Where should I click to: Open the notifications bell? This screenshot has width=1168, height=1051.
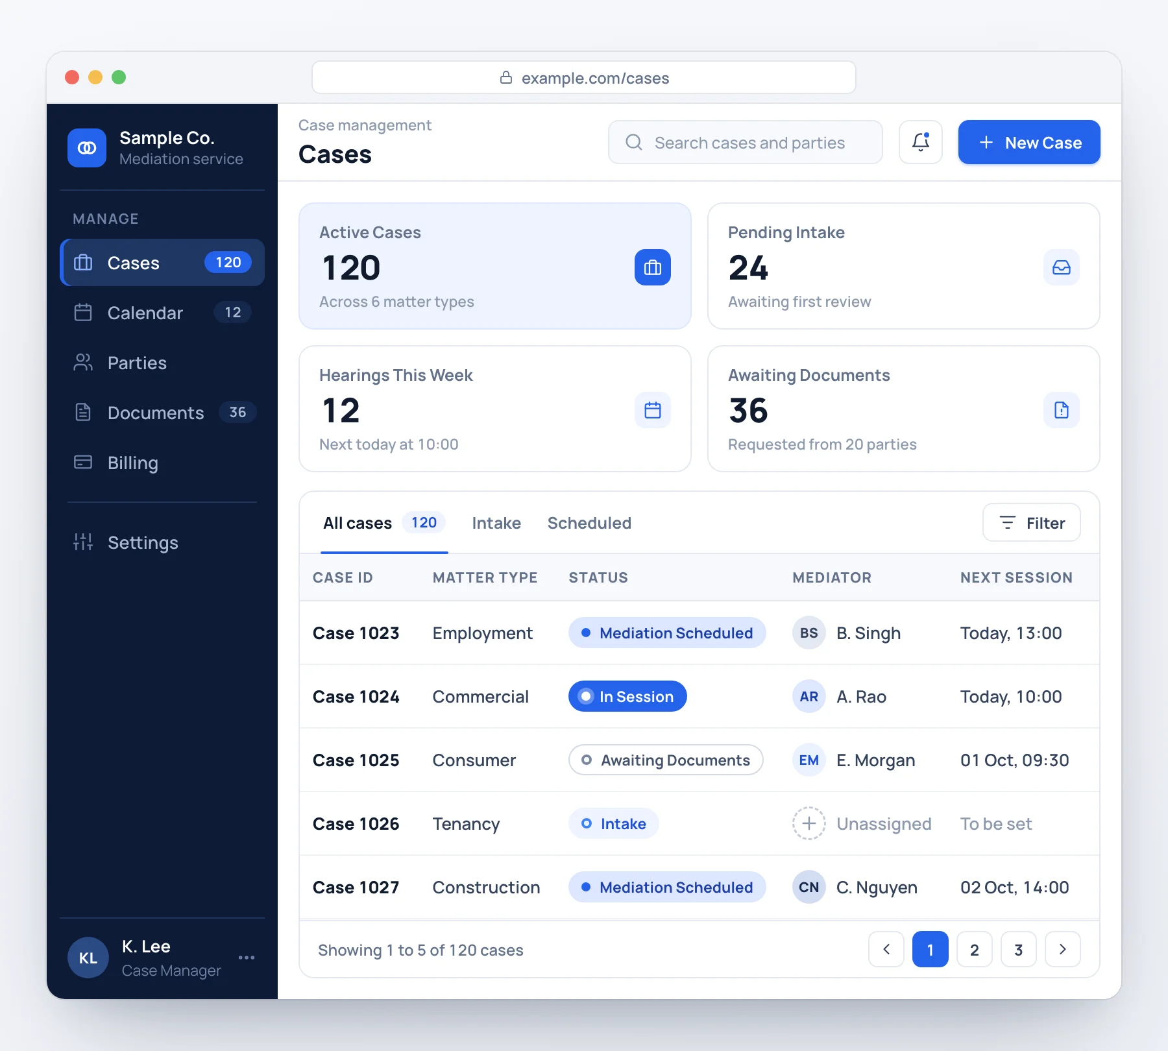(920, 142)
